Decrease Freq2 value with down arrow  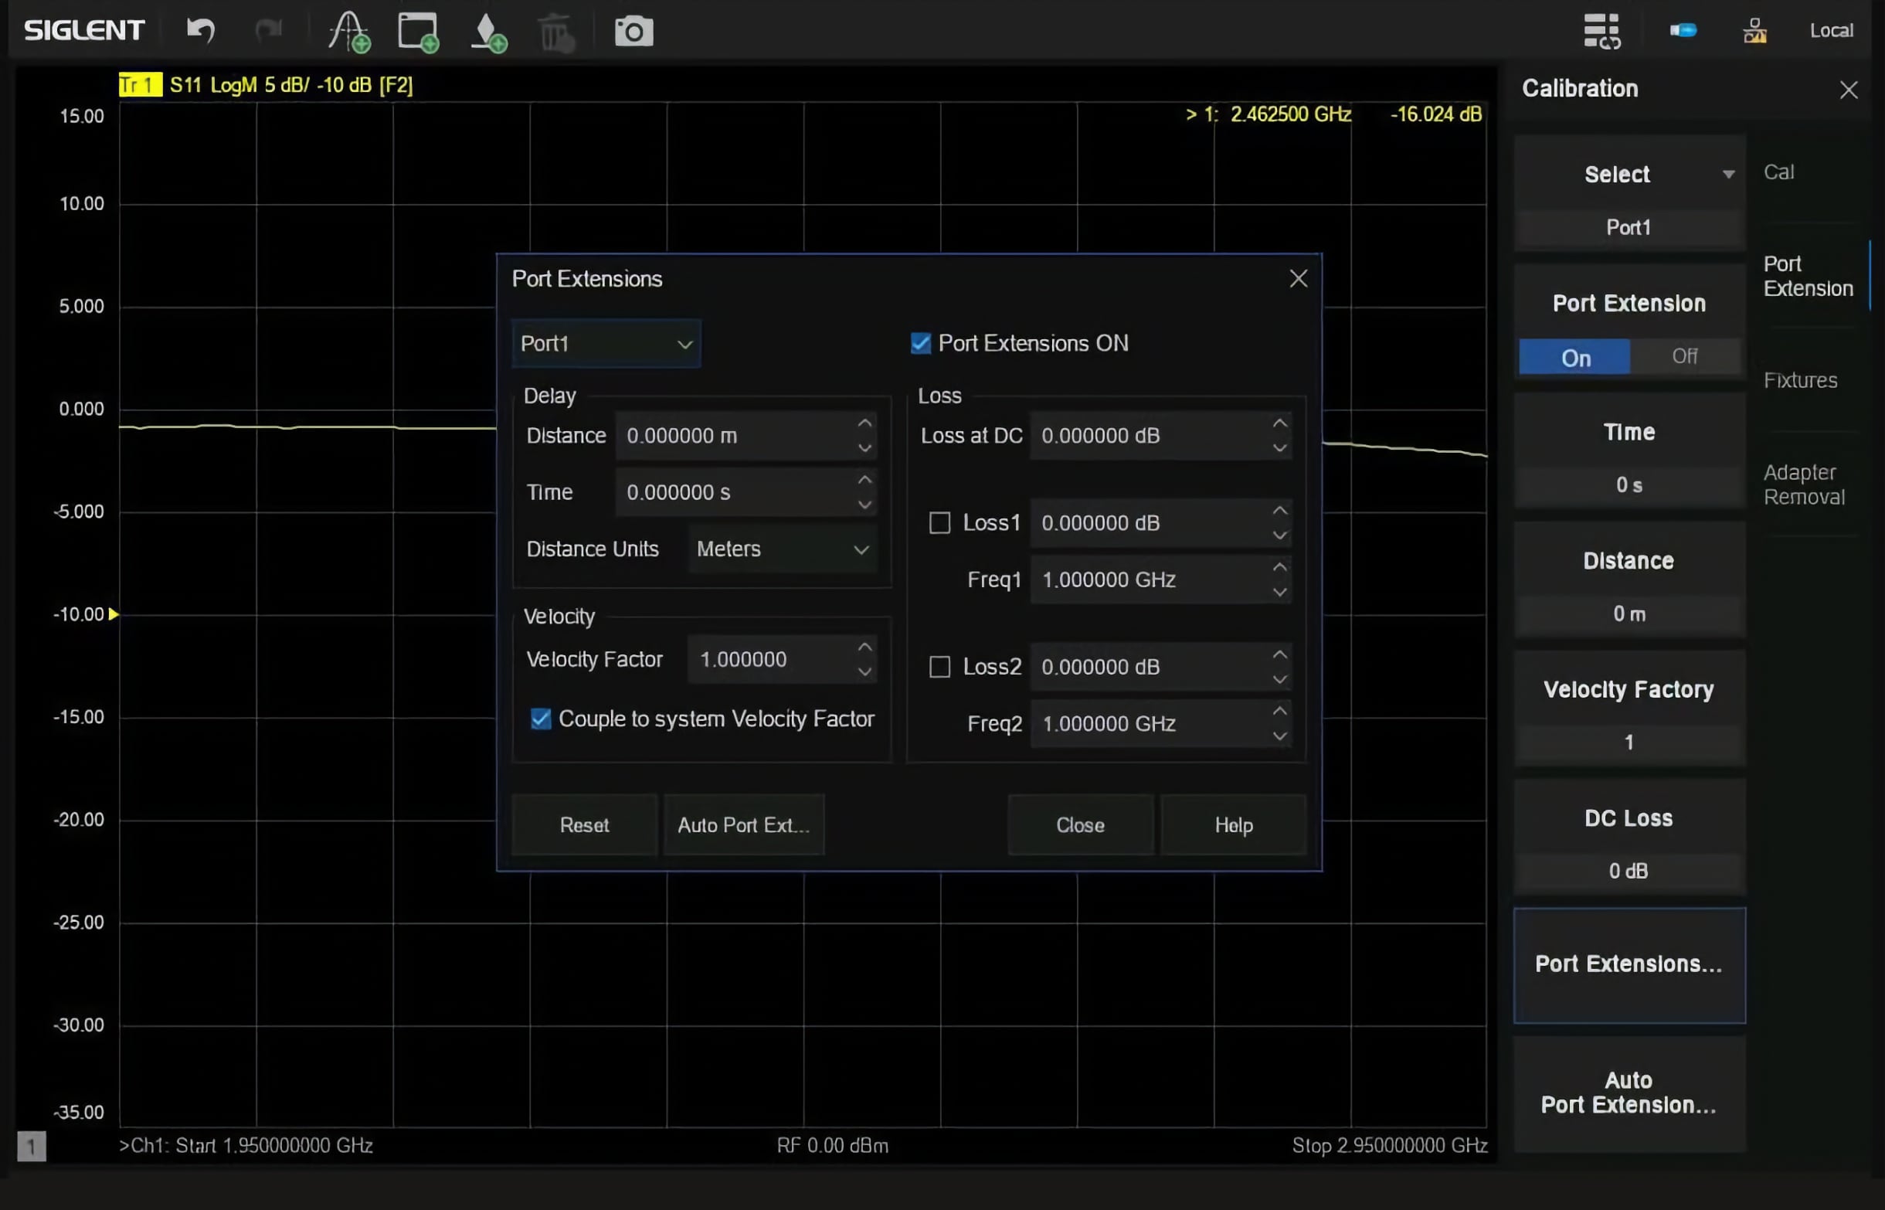click(x=1280, y=737)
